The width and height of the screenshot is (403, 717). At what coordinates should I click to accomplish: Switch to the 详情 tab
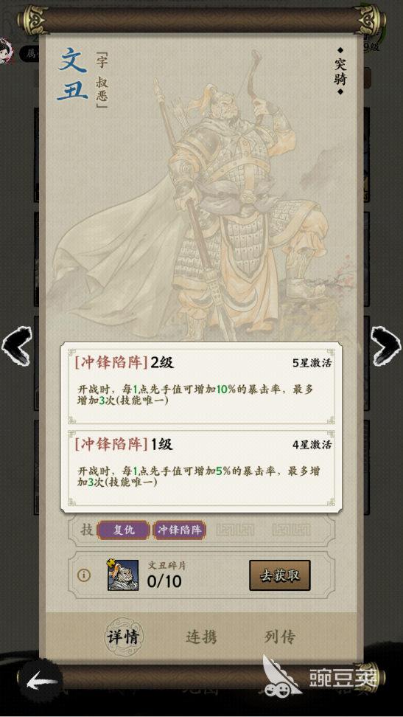[122, 637]
